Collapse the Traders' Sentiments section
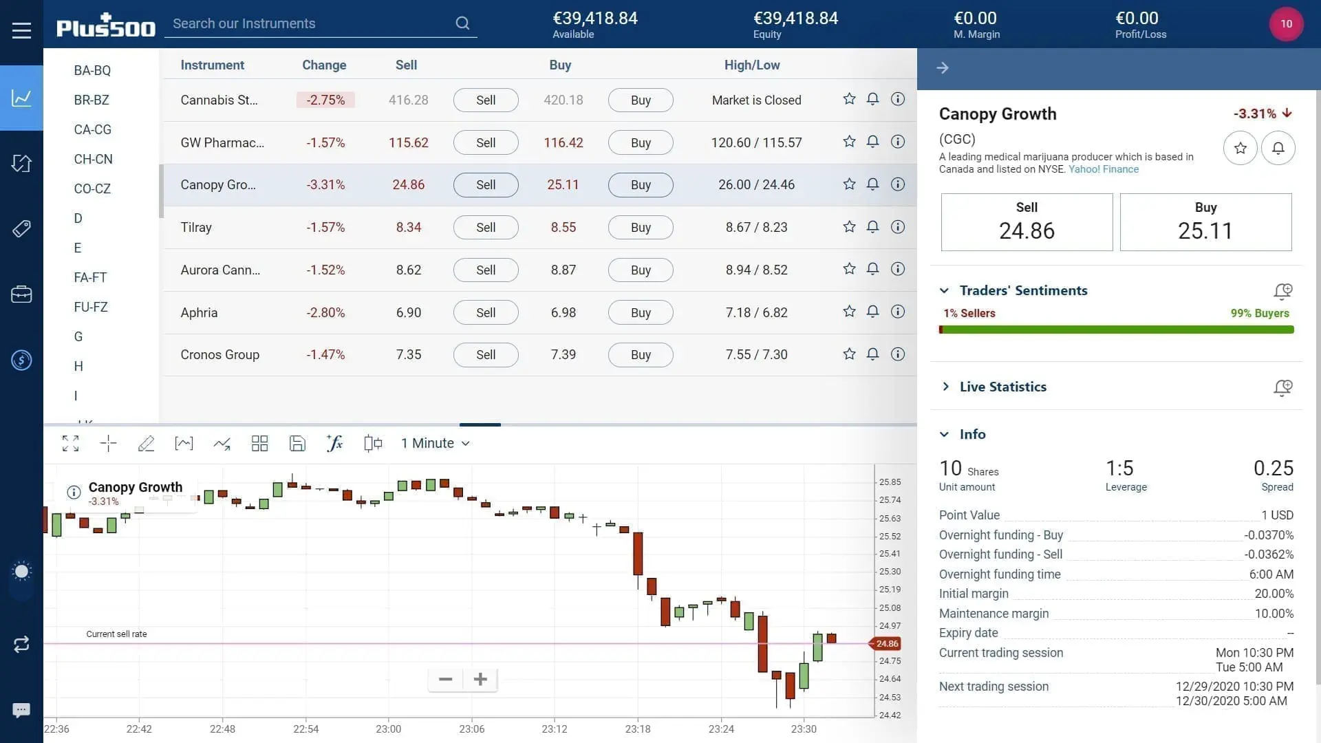Viewport: 1321px width, 743px height. 947,290
